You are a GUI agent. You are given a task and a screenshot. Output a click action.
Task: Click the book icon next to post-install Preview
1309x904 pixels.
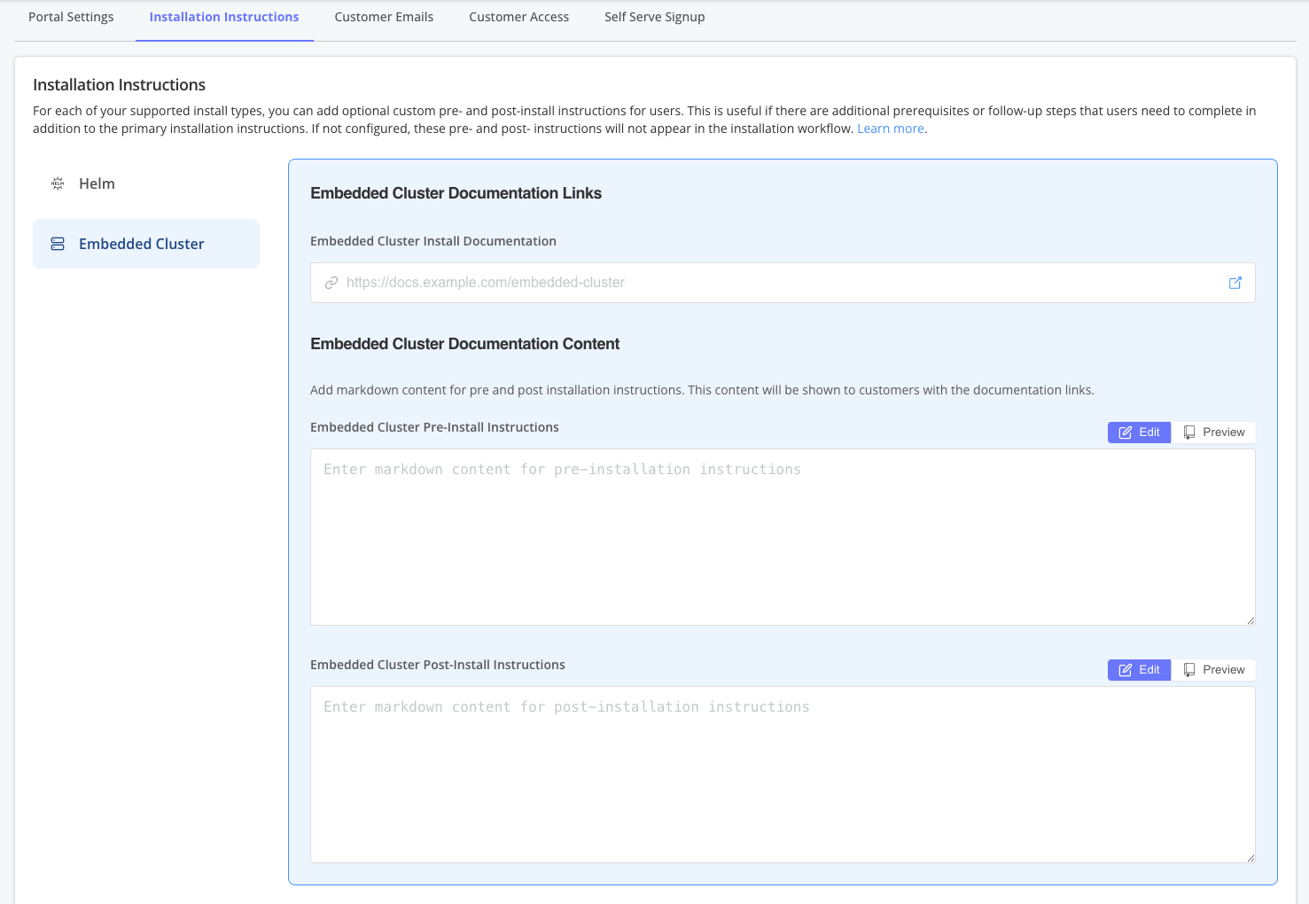coord(1190,669)
